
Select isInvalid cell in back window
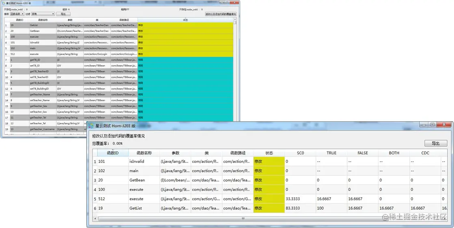point(43,42)
